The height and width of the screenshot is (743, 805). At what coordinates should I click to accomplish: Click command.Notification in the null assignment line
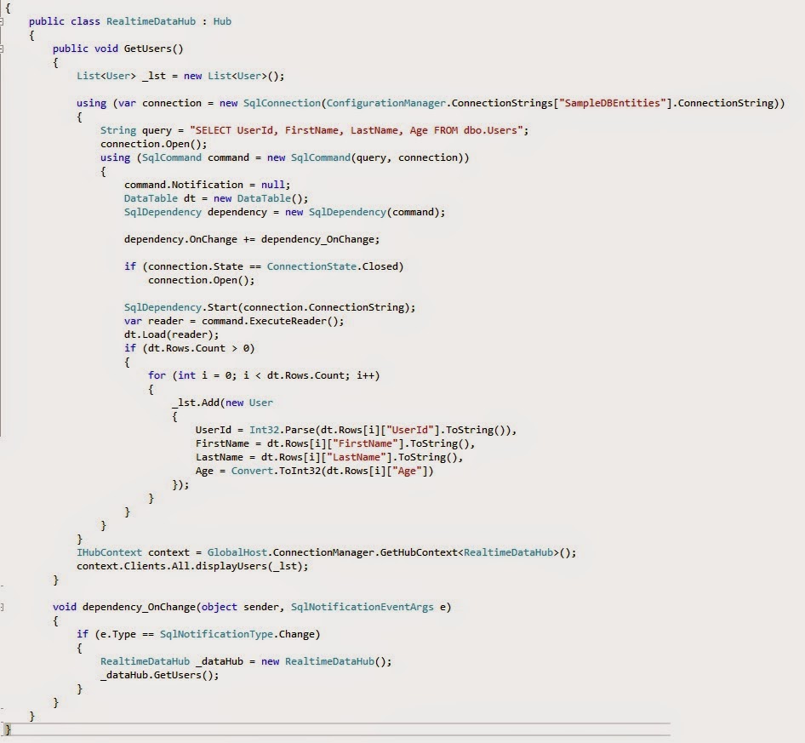[184, 185]
